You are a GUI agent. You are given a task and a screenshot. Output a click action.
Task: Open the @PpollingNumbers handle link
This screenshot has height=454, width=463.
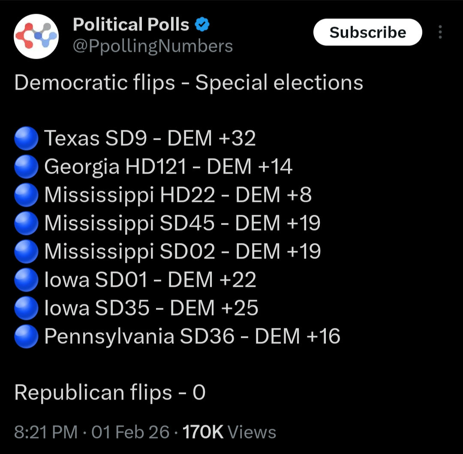tap(153, 46)
